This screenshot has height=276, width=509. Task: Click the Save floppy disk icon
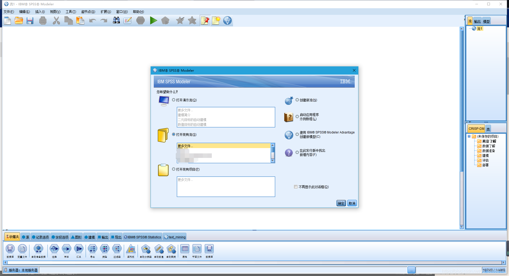[x=30, y=21]
